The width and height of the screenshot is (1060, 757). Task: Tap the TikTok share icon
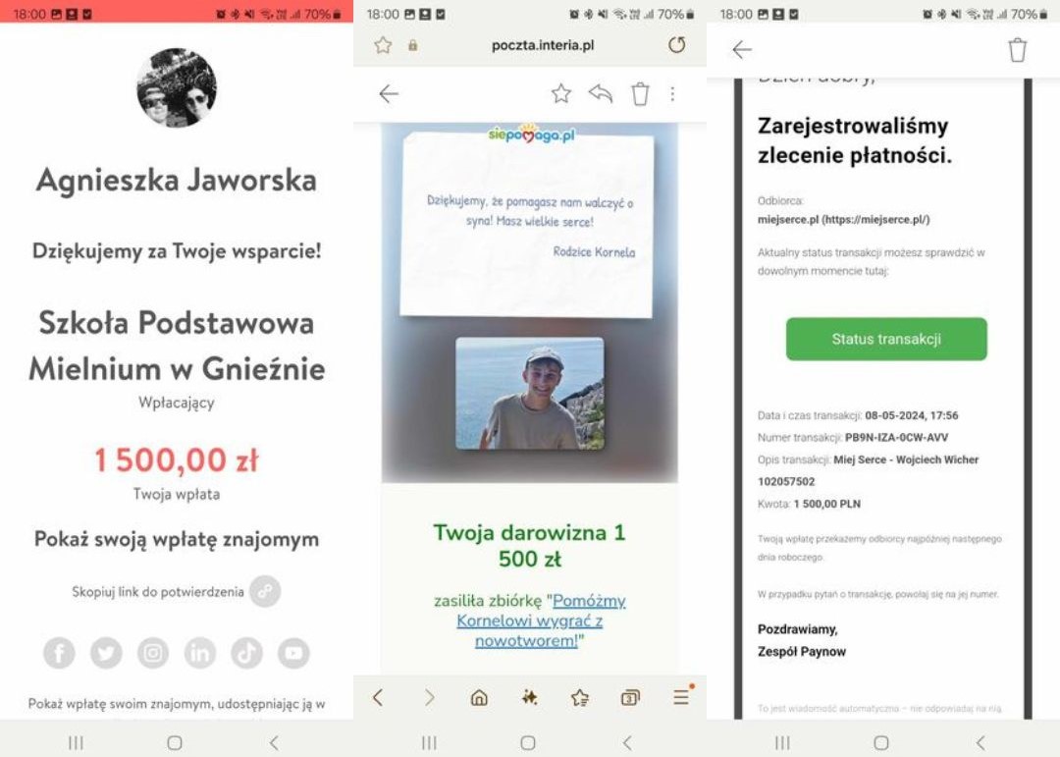246,653
